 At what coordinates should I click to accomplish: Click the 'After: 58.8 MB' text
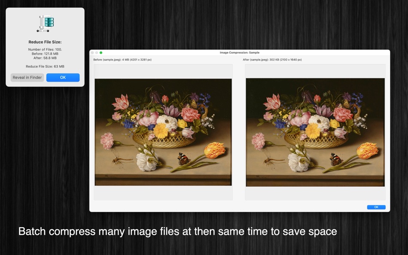point(45,58)
